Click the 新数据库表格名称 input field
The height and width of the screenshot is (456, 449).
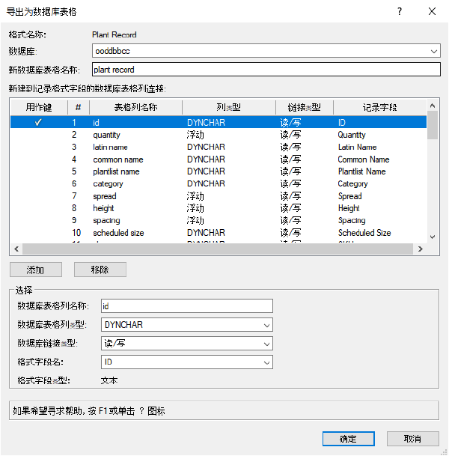[x=265, y=70]
